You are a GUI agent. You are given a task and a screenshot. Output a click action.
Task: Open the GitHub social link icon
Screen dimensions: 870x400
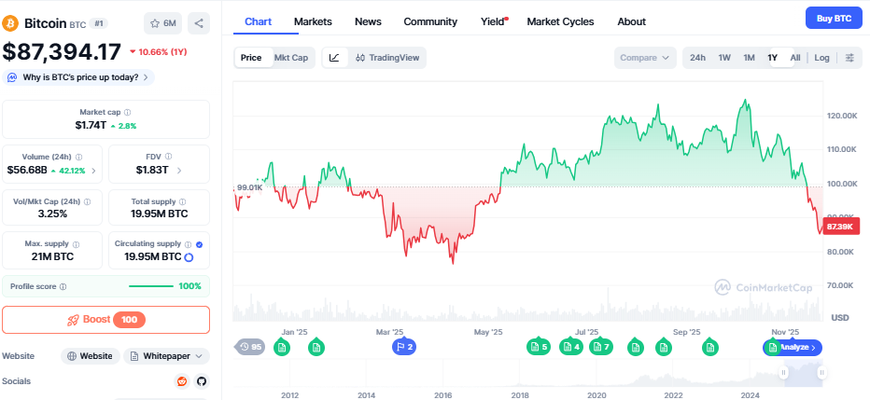201,381
